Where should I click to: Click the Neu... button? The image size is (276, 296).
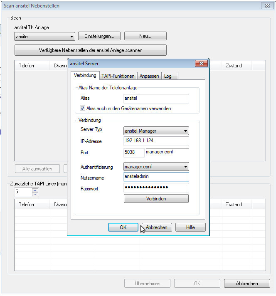point(145,37)
